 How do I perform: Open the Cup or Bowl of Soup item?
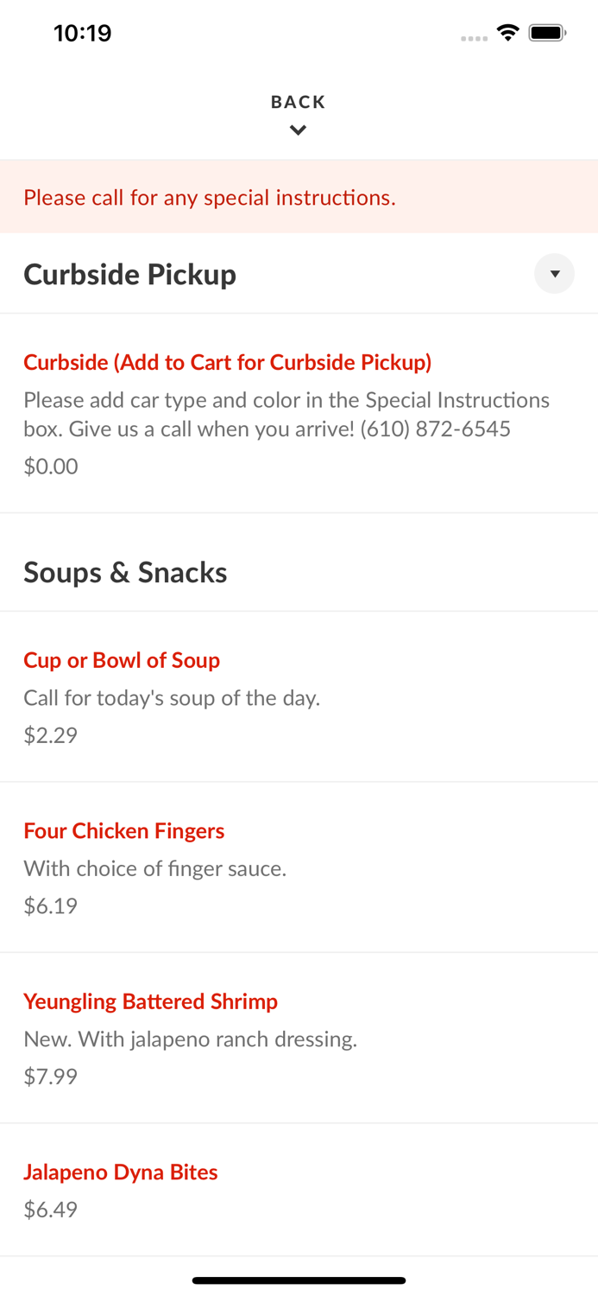pyautogui.click(x=122, y=660)
